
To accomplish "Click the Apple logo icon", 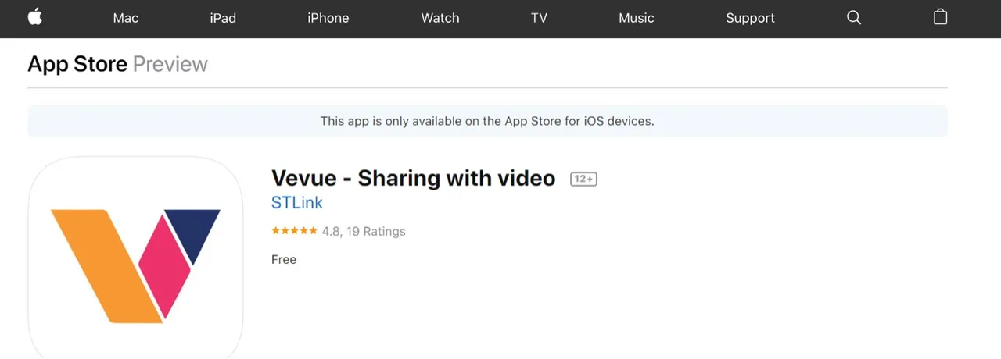I will click(34, 17).
